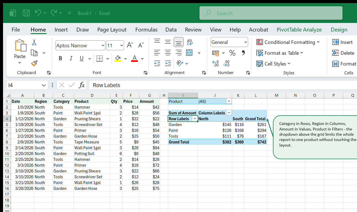
Task: Click the Cut scissors icon
Action: tap(34, 42)
